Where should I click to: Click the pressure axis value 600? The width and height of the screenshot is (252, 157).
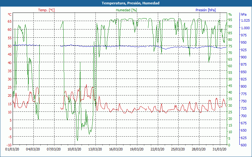pyautogui.click(x=243, y=145)
